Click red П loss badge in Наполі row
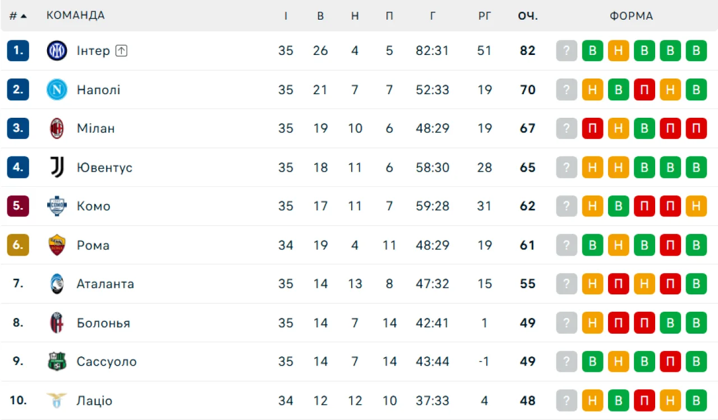 pos(645,90)
